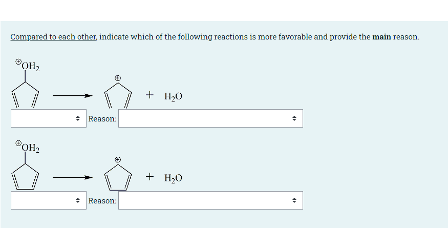Open the second reaction's favorability dropdown
448x228 pixels.
pos(49,200)
